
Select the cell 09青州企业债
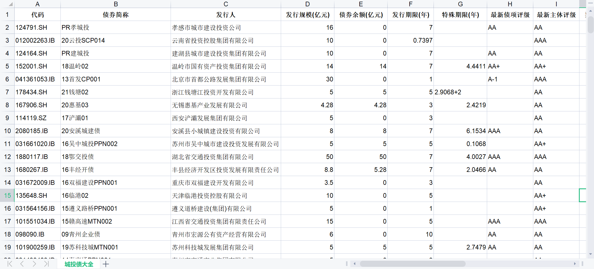[116, 234]
